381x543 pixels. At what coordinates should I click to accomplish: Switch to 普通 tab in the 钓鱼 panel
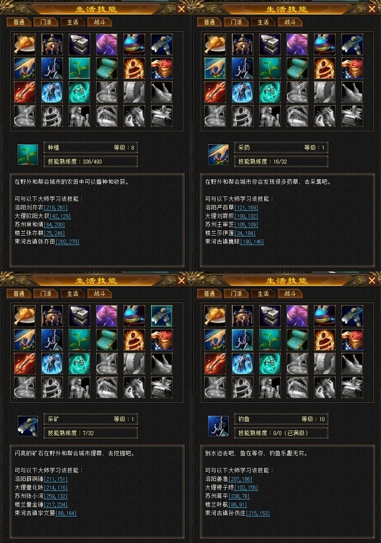(210, 293)
